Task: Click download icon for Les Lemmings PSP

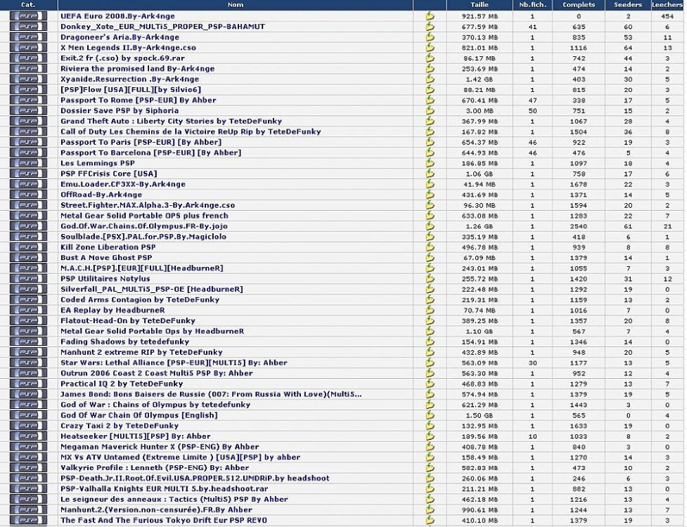Action: pyautogui.click(x=430, y=163)
